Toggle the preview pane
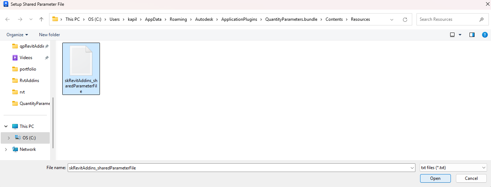 pos(472,35)
